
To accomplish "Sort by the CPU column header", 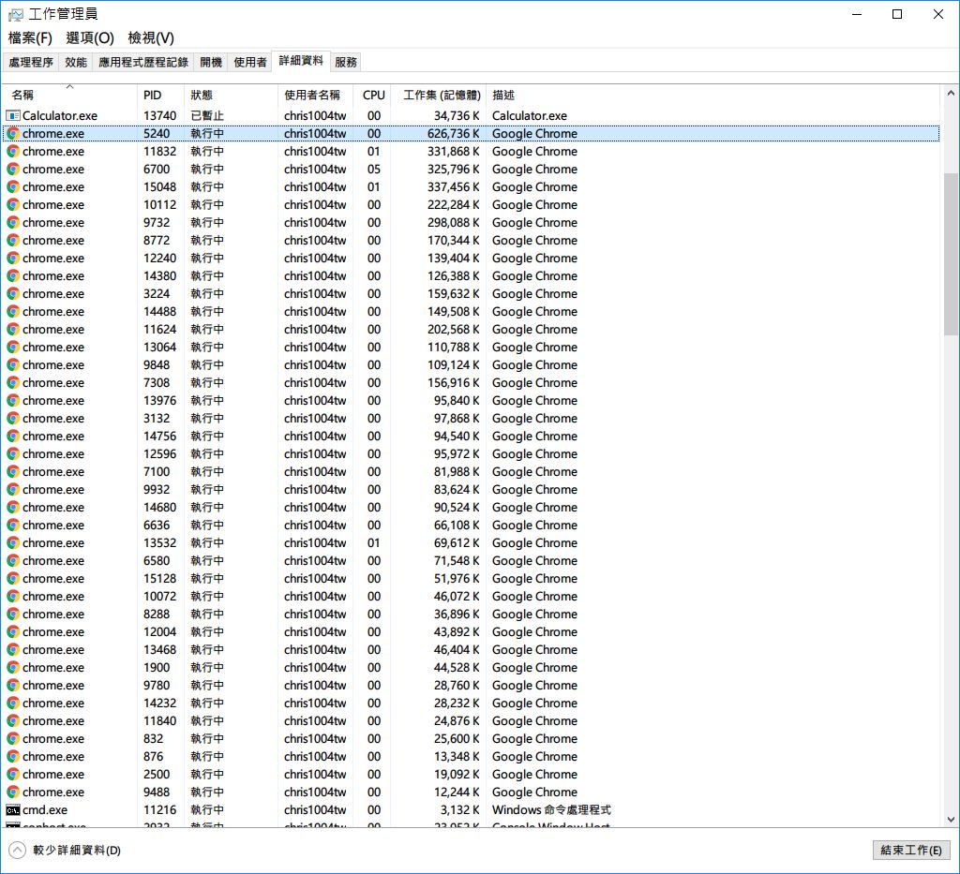I will (373, 96).
